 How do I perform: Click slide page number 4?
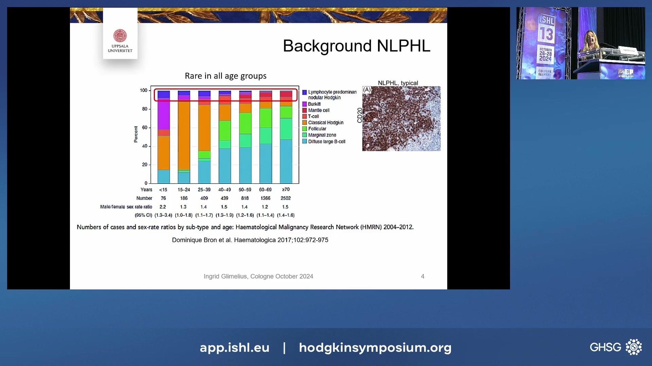[x=422, y=276]
